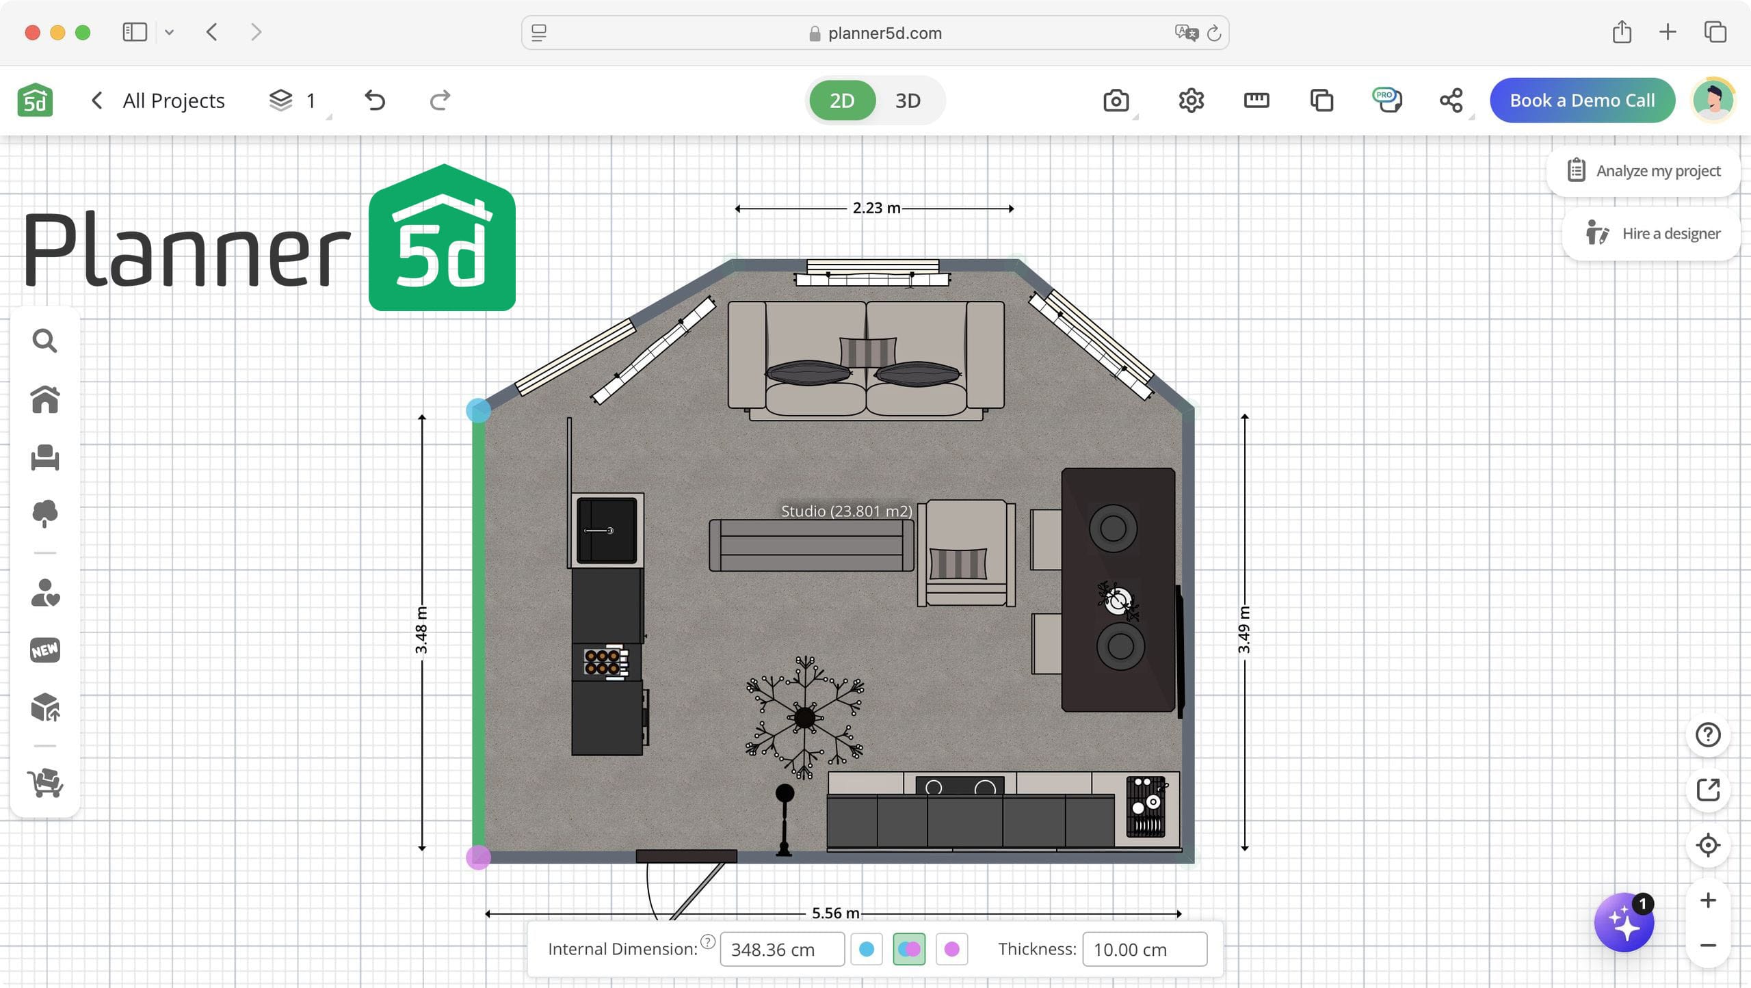Open the catalog search tool

tap(44, 341)
